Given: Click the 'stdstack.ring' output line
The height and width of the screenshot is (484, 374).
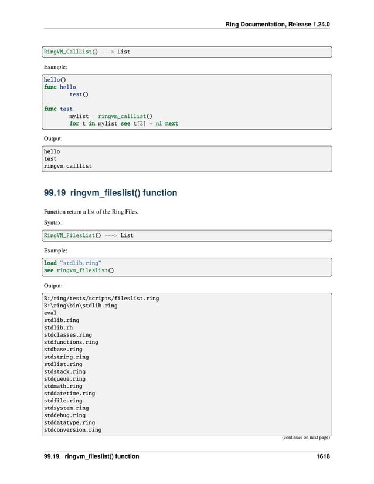Looking at the screenshot, I should click(x=64, y=371).
